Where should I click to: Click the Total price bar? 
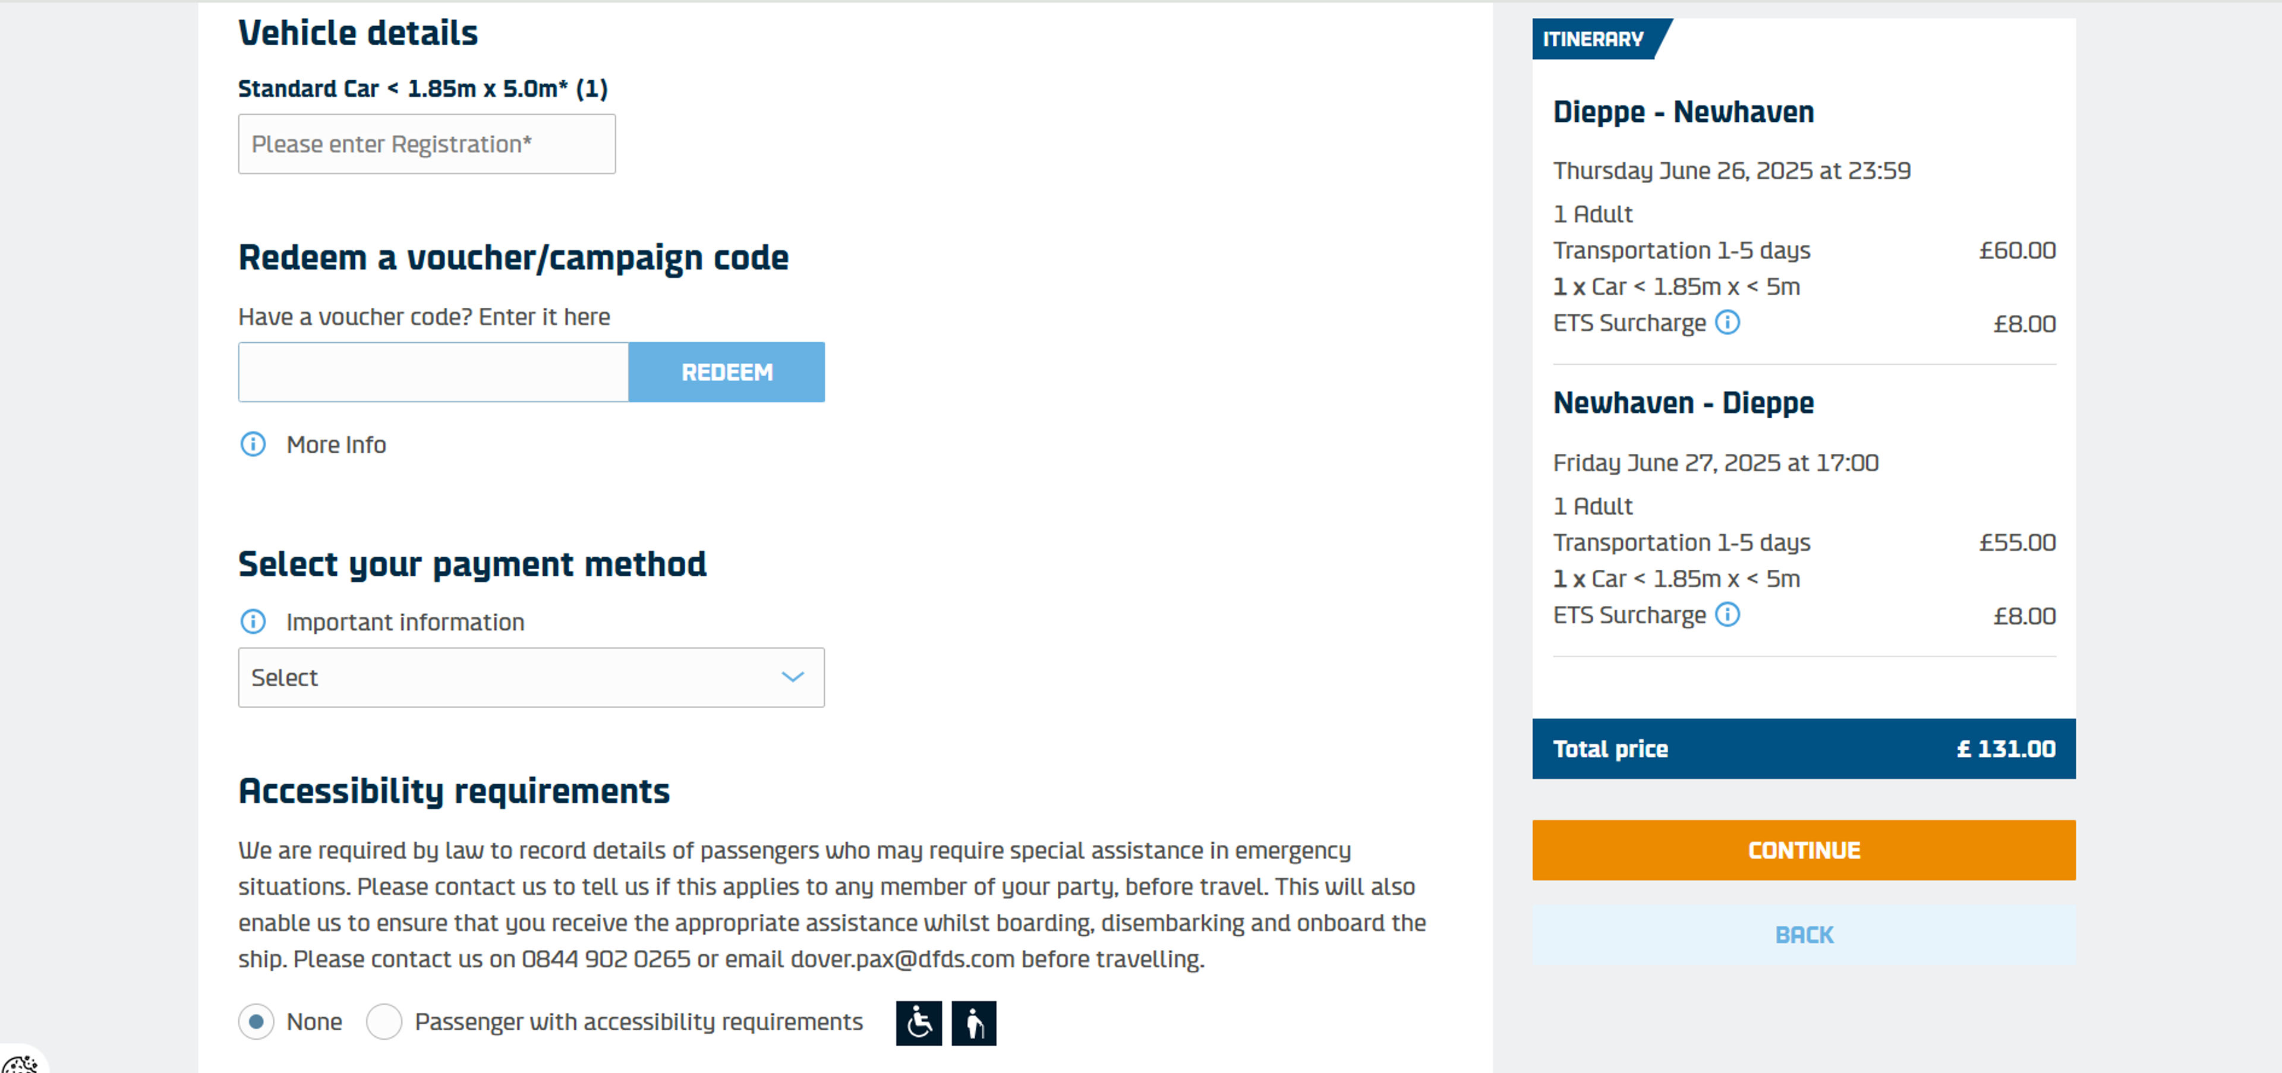[1804, 749]
